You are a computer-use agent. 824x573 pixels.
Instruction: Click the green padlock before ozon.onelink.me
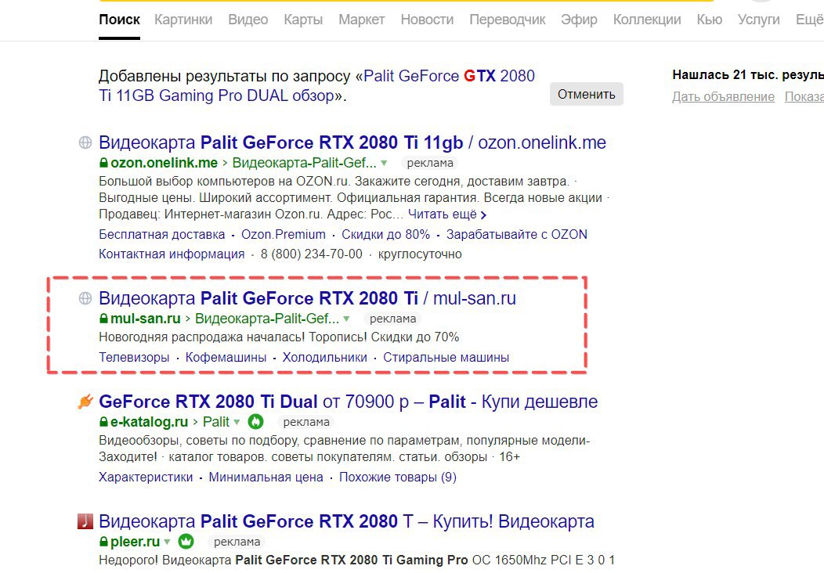103,163
